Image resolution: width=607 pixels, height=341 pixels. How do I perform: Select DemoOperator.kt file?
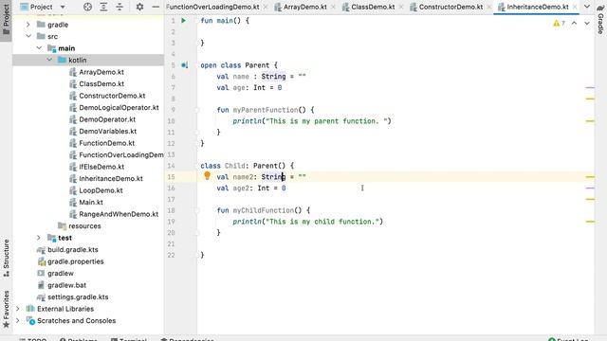click(107, 119)
